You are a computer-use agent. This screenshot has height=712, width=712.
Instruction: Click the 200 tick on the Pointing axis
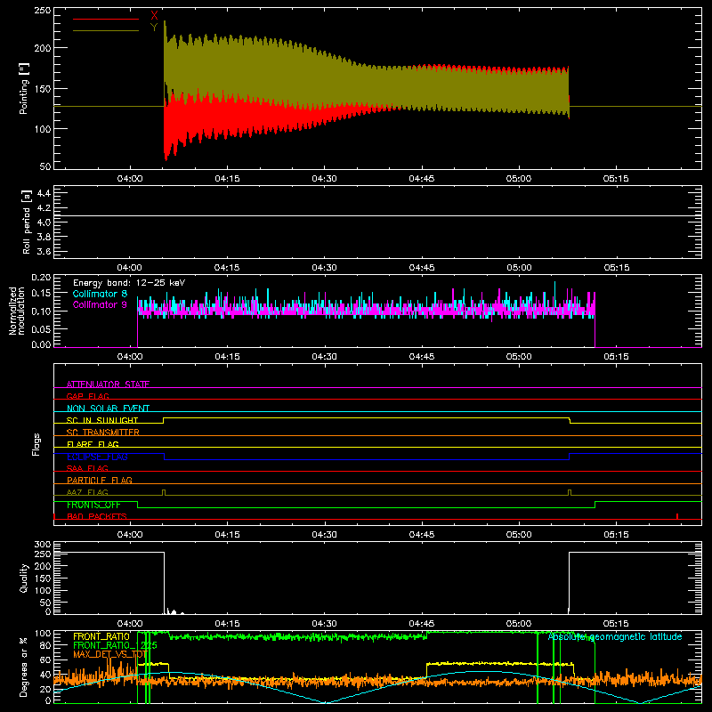tap(42, 48)
